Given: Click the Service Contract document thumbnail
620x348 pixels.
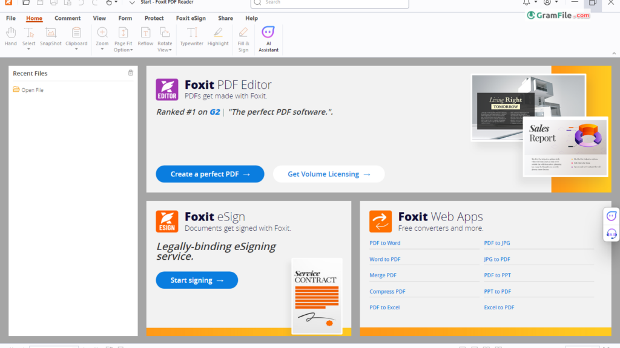Looking at the screenshot, I should point(317,296).
